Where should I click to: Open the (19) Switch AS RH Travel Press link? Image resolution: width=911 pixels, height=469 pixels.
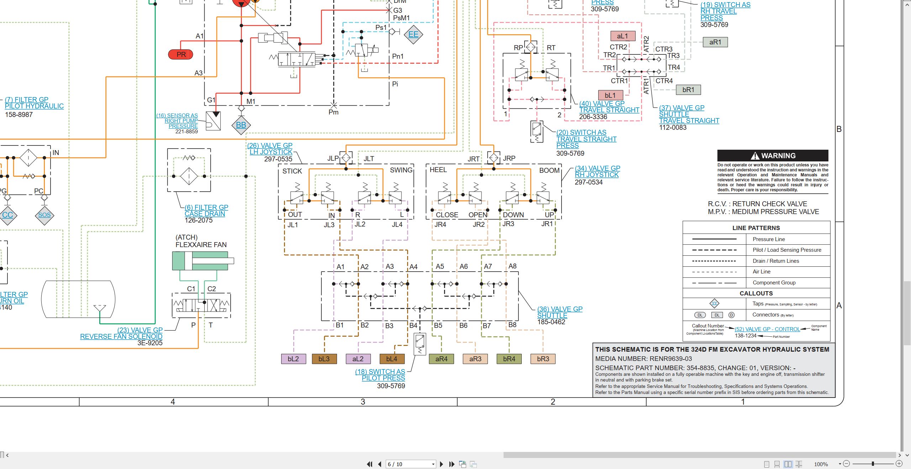pyautogui.click(x=725, y=11)
